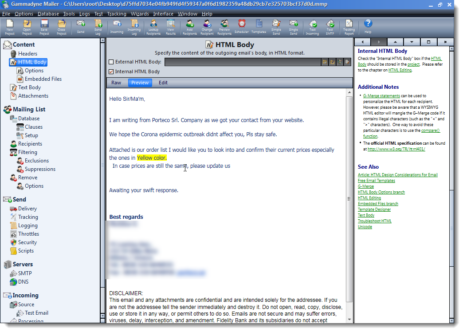Click the Preview Recipients toolbar icon
The height and width of the screenshot is (332, 463).
pos(224,27)
